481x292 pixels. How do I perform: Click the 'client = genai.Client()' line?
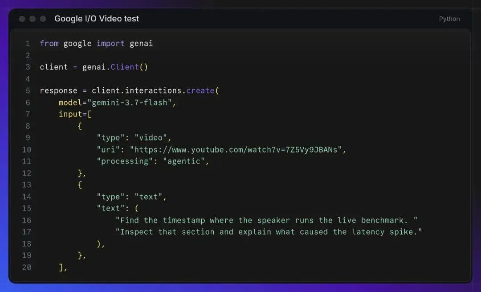tap(94, 67)
